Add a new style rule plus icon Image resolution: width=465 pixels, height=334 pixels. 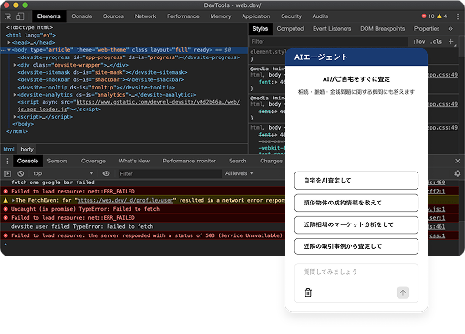pos(451,41)
